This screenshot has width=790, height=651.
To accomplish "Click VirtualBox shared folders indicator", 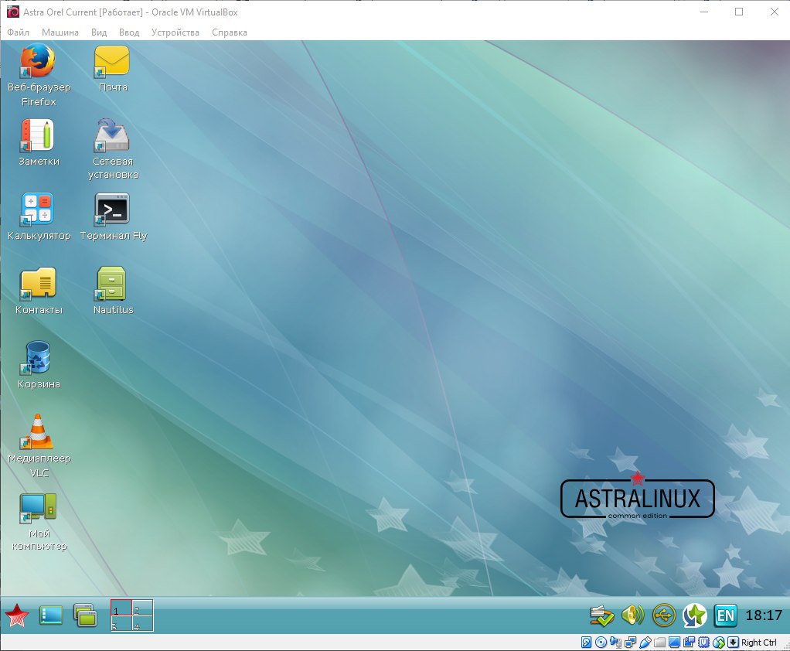I will (659, 642).
